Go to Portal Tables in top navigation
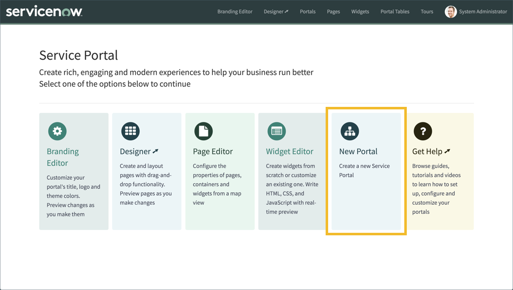The height and width of the screenshot is (290, 513). coord(395,11)
